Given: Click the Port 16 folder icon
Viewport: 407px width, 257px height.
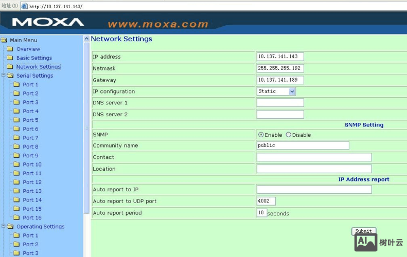Looking at the screenshot, I should (16, 217).
